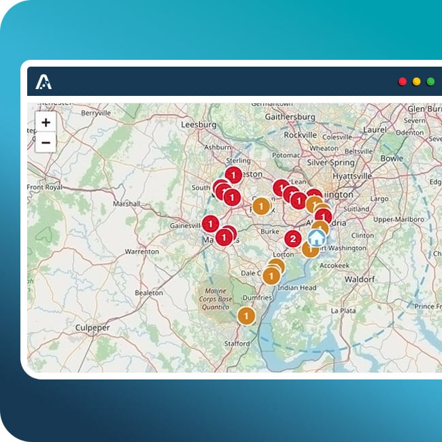Viewport: 442px width, 442px height.
Task: Click the Waldorf label on map
Action: click(360, 279)
